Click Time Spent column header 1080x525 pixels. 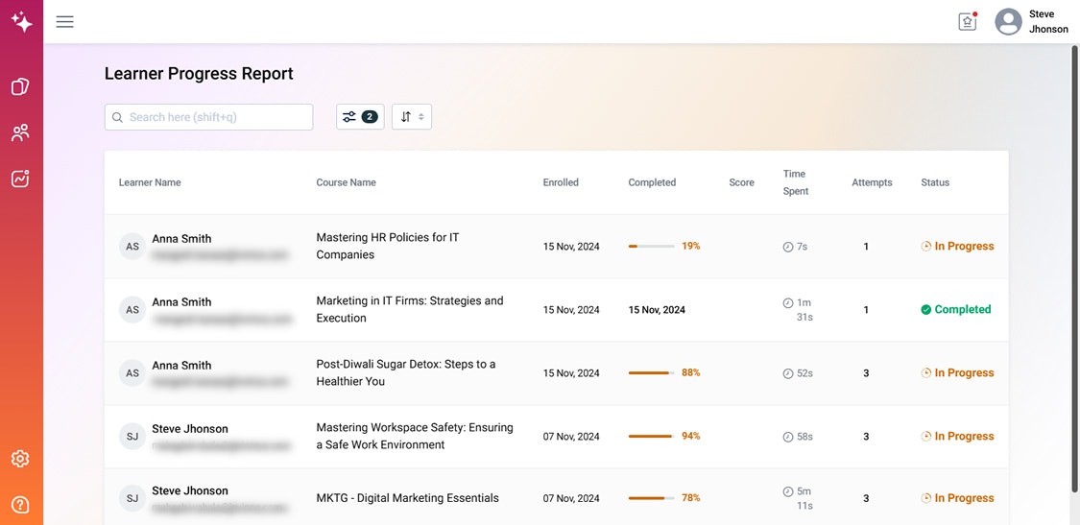pyautogui.click(x=795, y=182)
